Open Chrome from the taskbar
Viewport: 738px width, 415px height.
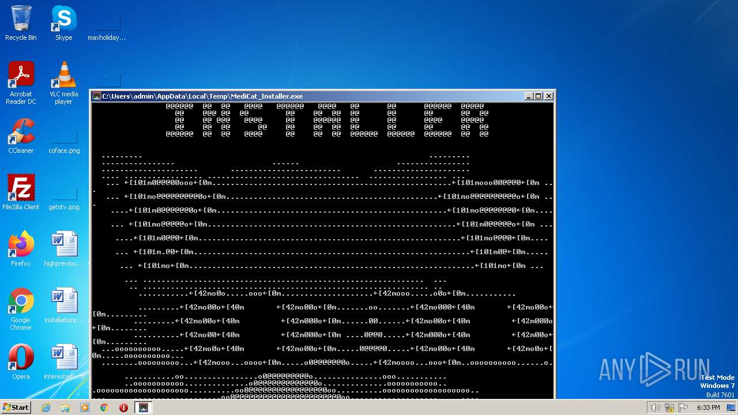pos(104,408)
